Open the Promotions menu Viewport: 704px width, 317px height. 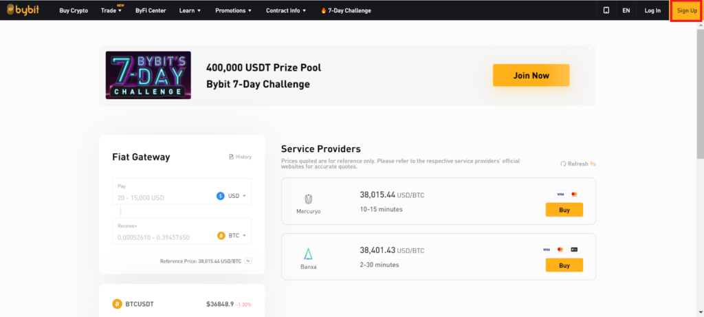tap(233, 11)
